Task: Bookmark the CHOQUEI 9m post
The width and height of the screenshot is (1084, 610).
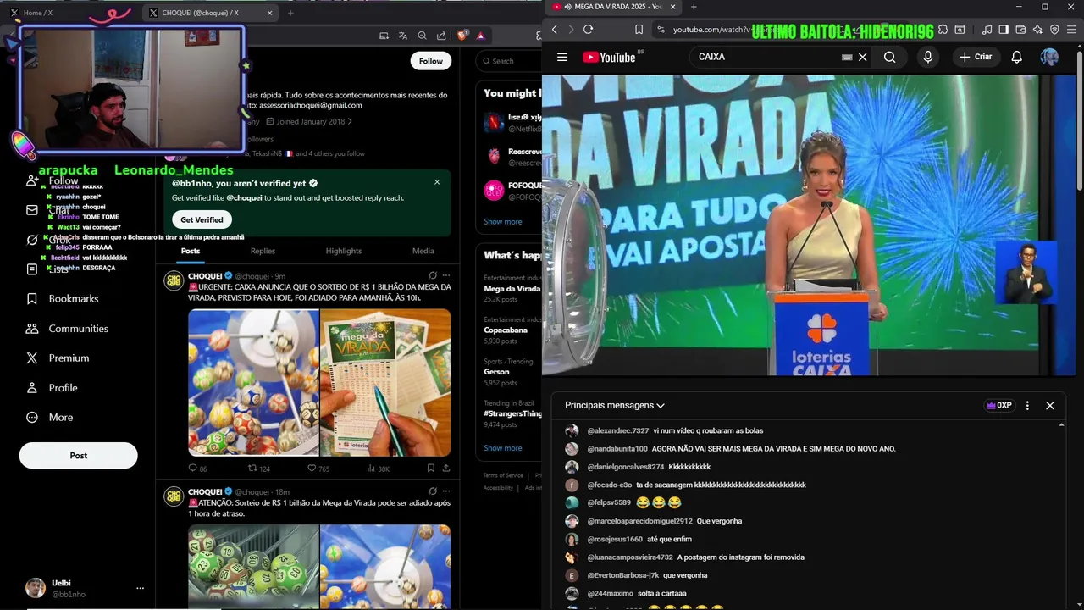Action: tap(430, 468)
